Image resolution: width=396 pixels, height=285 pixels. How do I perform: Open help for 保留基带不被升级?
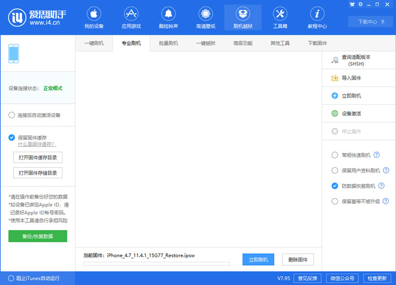[386, 201]
